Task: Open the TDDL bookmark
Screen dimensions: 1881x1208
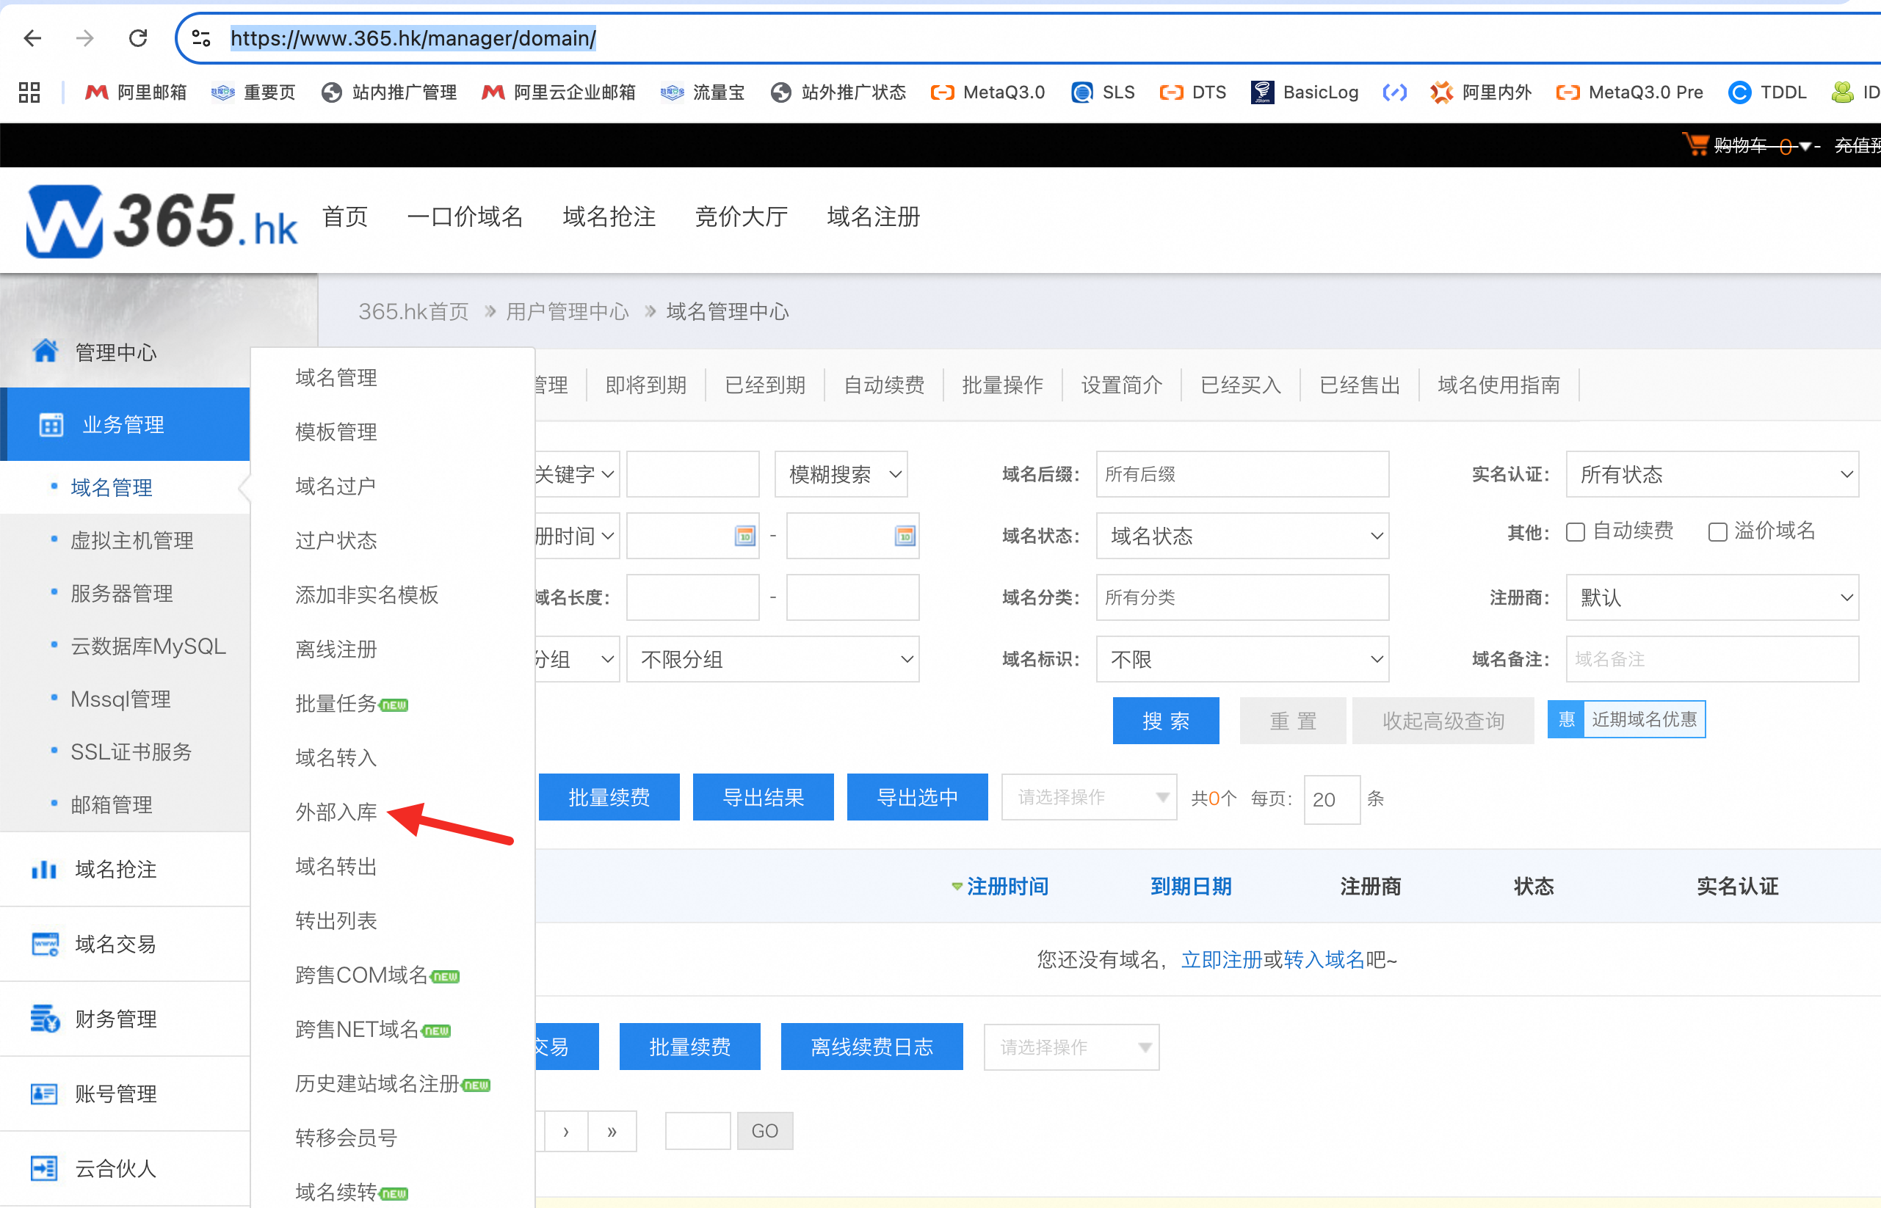Action: 1767,92
